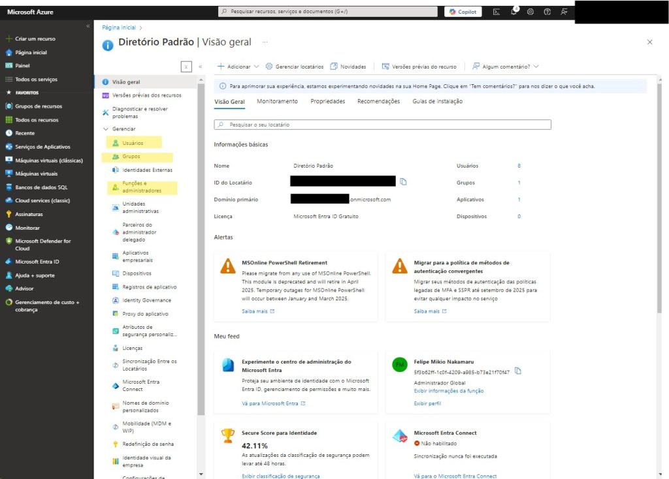Open Microsoft Defender for Cloud

tap(42, 245)
